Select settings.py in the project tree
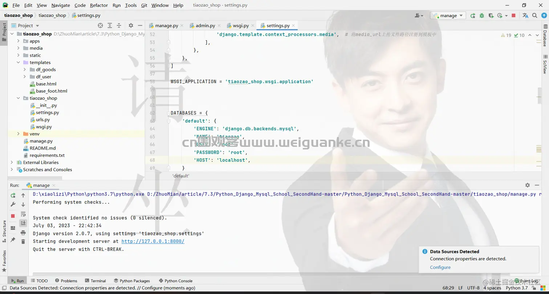This screenshot has width=549, height=294. coord(47,113)
